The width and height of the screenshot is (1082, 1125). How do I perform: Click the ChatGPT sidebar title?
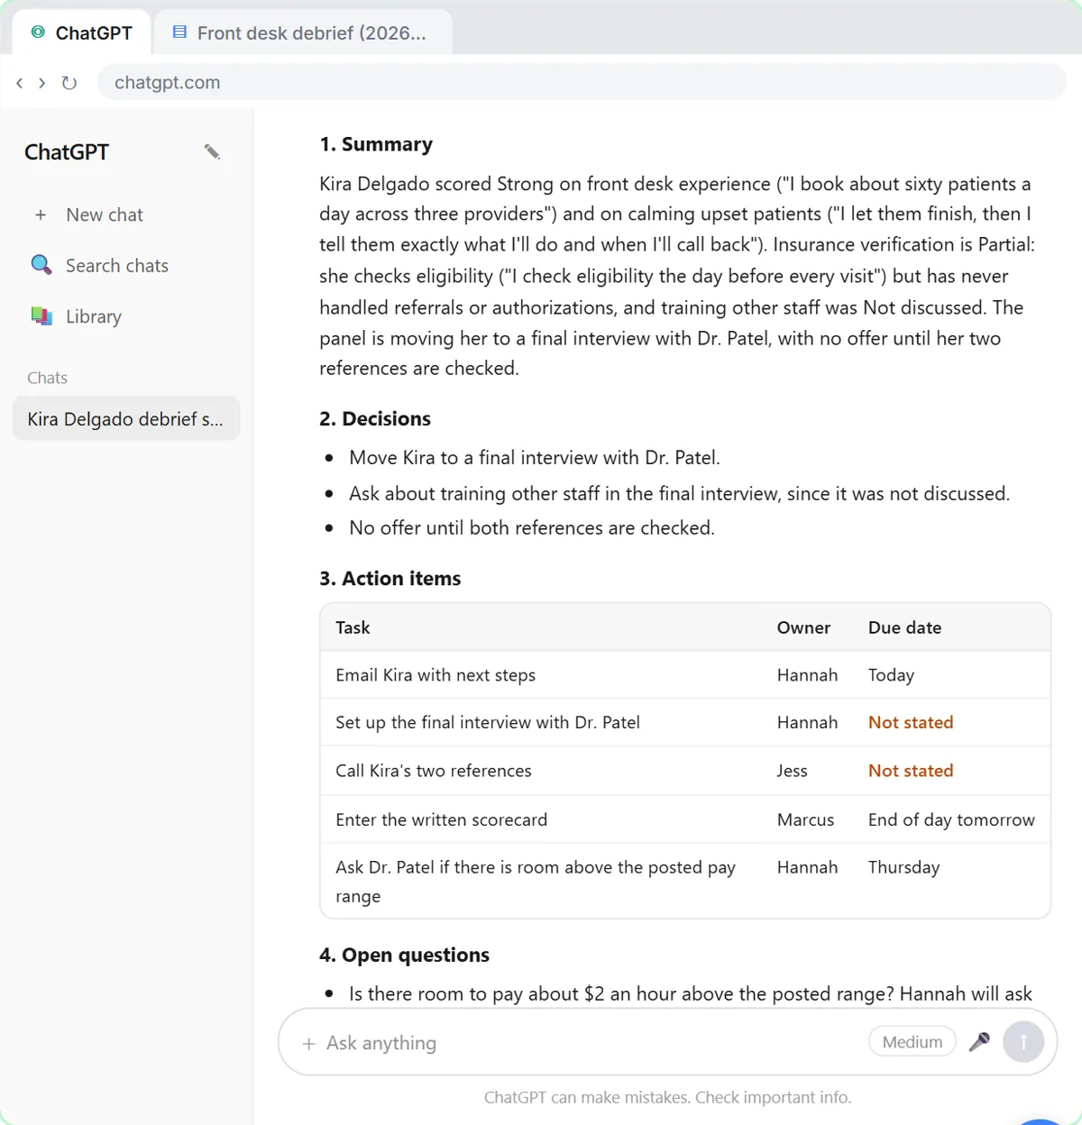pyautogui.click(x=67, y=152)
